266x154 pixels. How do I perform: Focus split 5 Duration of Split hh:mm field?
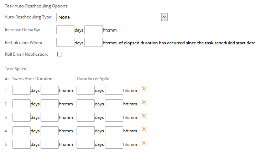(114, 144)
